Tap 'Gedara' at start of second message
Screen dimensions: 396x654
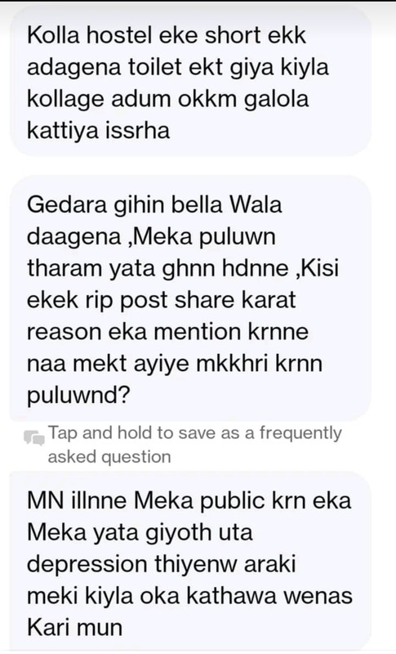tap(67, 204)
